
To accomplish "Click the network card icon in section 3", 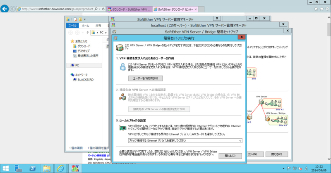I will [x=122, y=128].
